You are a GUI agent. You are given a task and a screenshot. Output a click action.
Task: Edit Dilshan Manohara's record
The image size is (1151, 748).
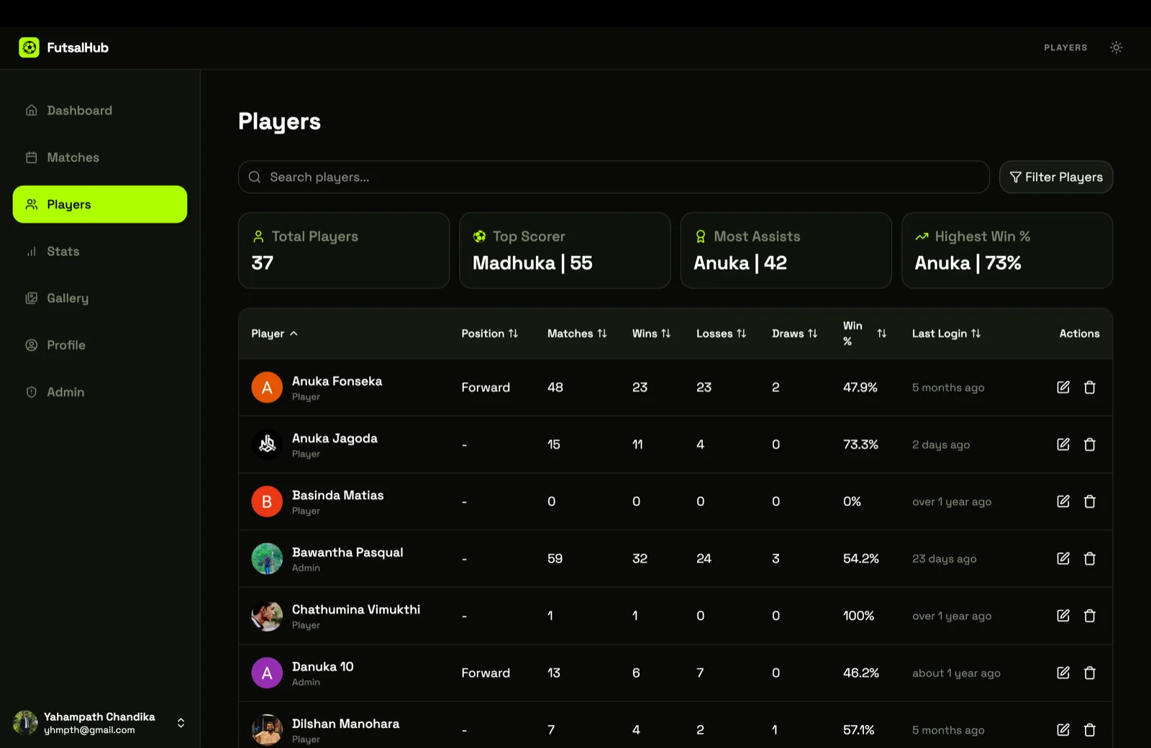tap(1063, 729)
